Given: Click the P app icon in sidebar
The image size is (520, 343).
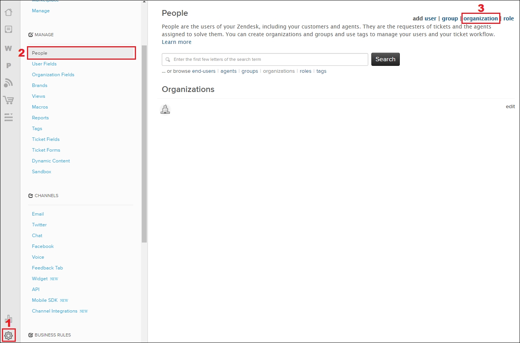Looking at the screenshot, I should [x=8, y=66].
